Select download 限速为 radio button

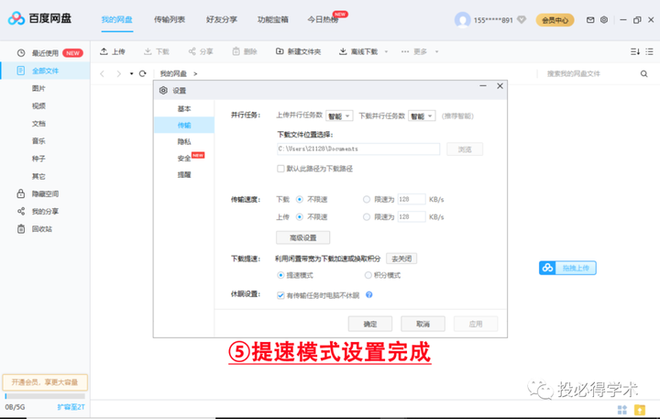[x=367, y=199]
